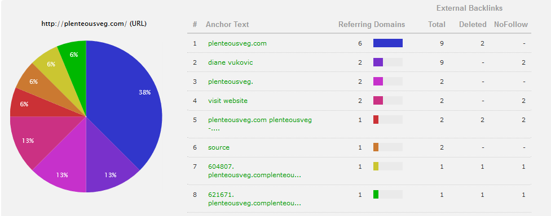Open the diane vukovic anchor text link
Viewport: 551px width, 216px height.
pyautogui.click(x=230, y=62)
